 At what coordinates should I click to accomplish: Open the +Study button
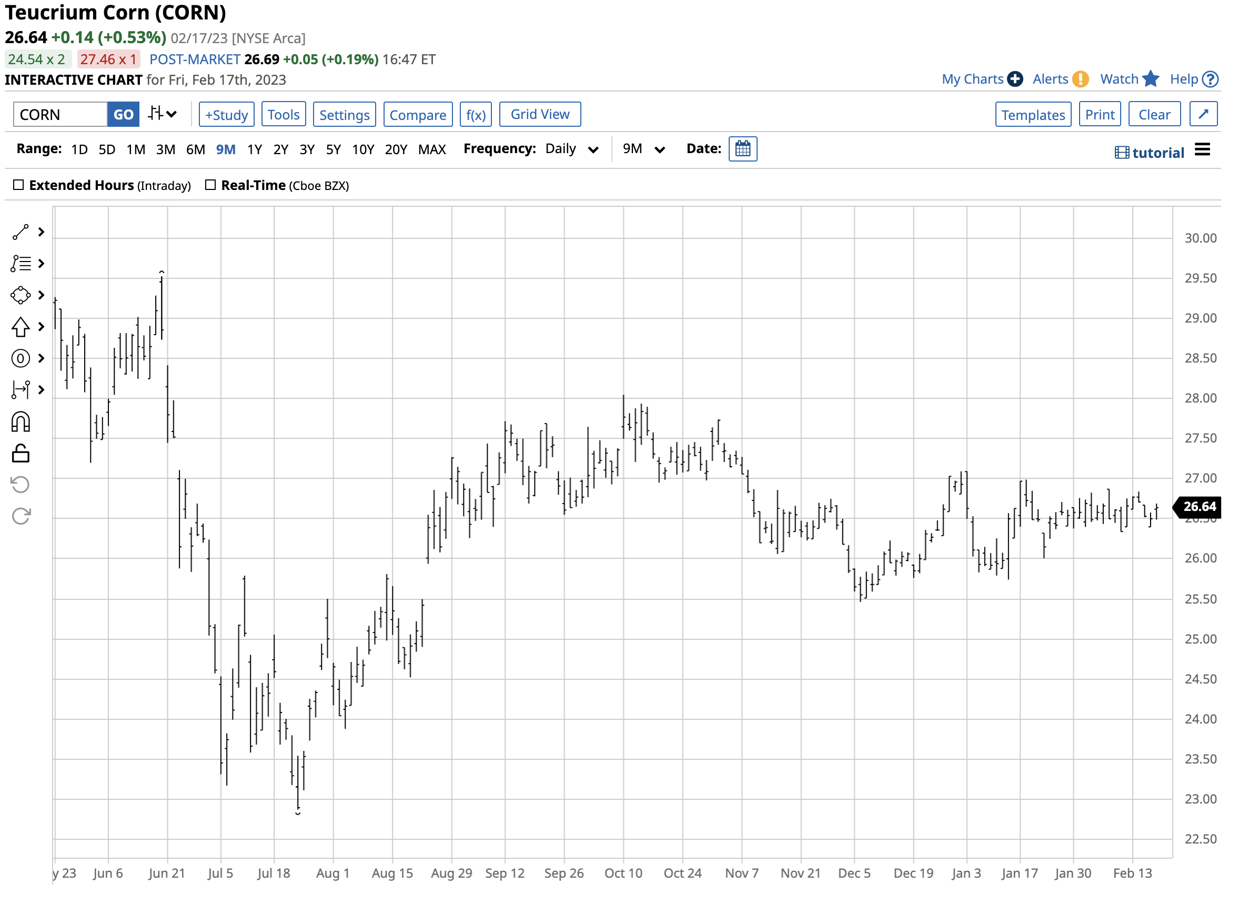click(x=226, y=115)
